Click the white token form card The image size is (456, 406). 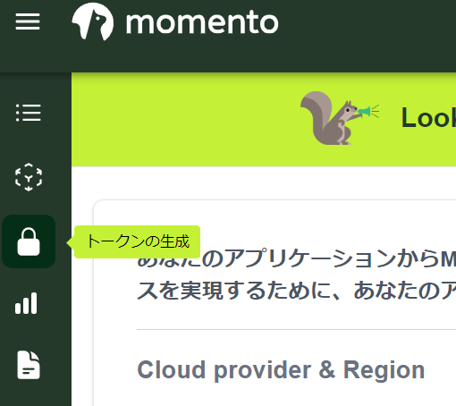click(x=274, y=303)
